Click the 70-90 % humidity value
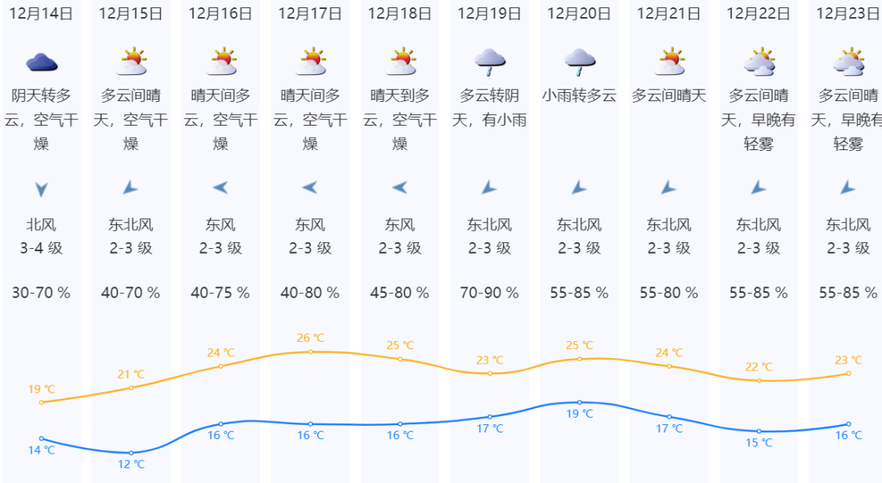Screen dimensions: 882x483 click(490, 292)
